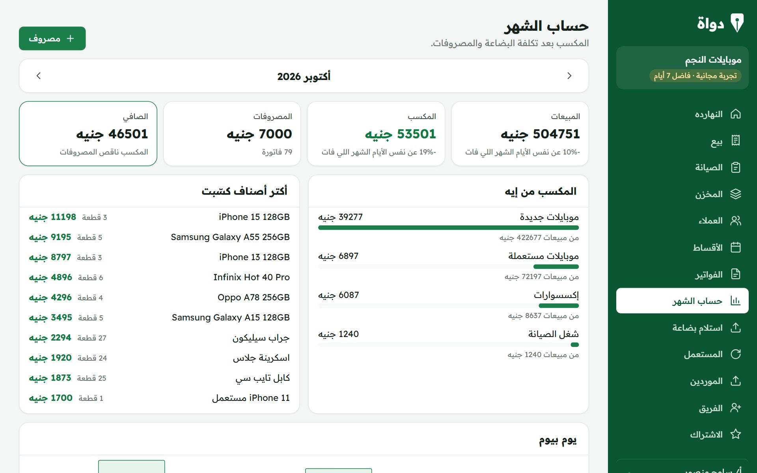This screenshot has height=473, width=757.
Task: Click Samsung Galaxy A55 256GB row
Action: [x=159, y=237]
